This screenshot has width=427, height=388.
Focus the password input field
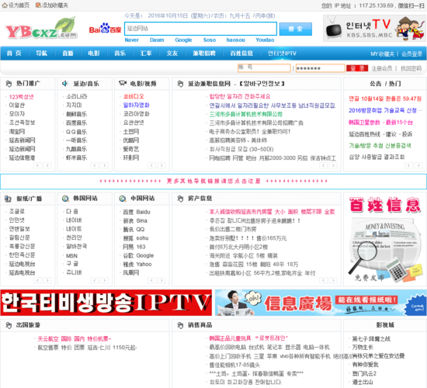click(321, 68)
